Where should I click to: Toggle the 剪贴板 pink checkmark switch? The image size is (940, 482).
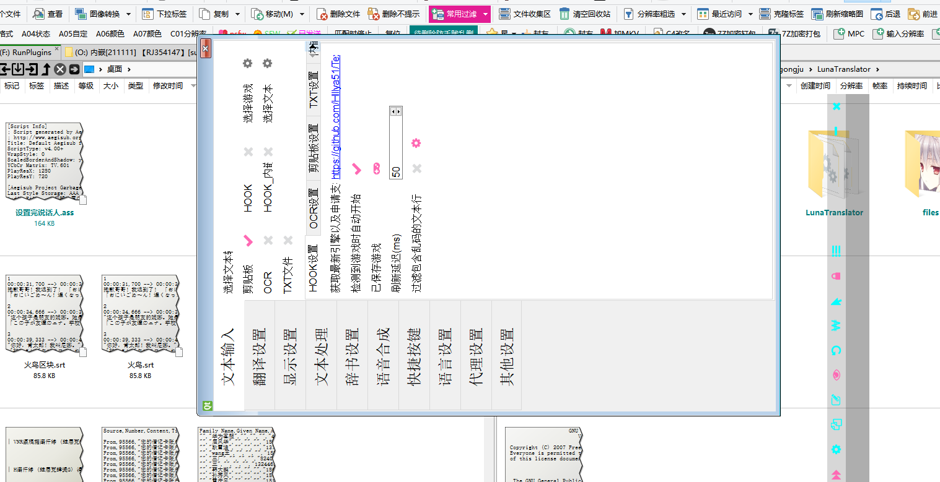click(x=248, y=240)
